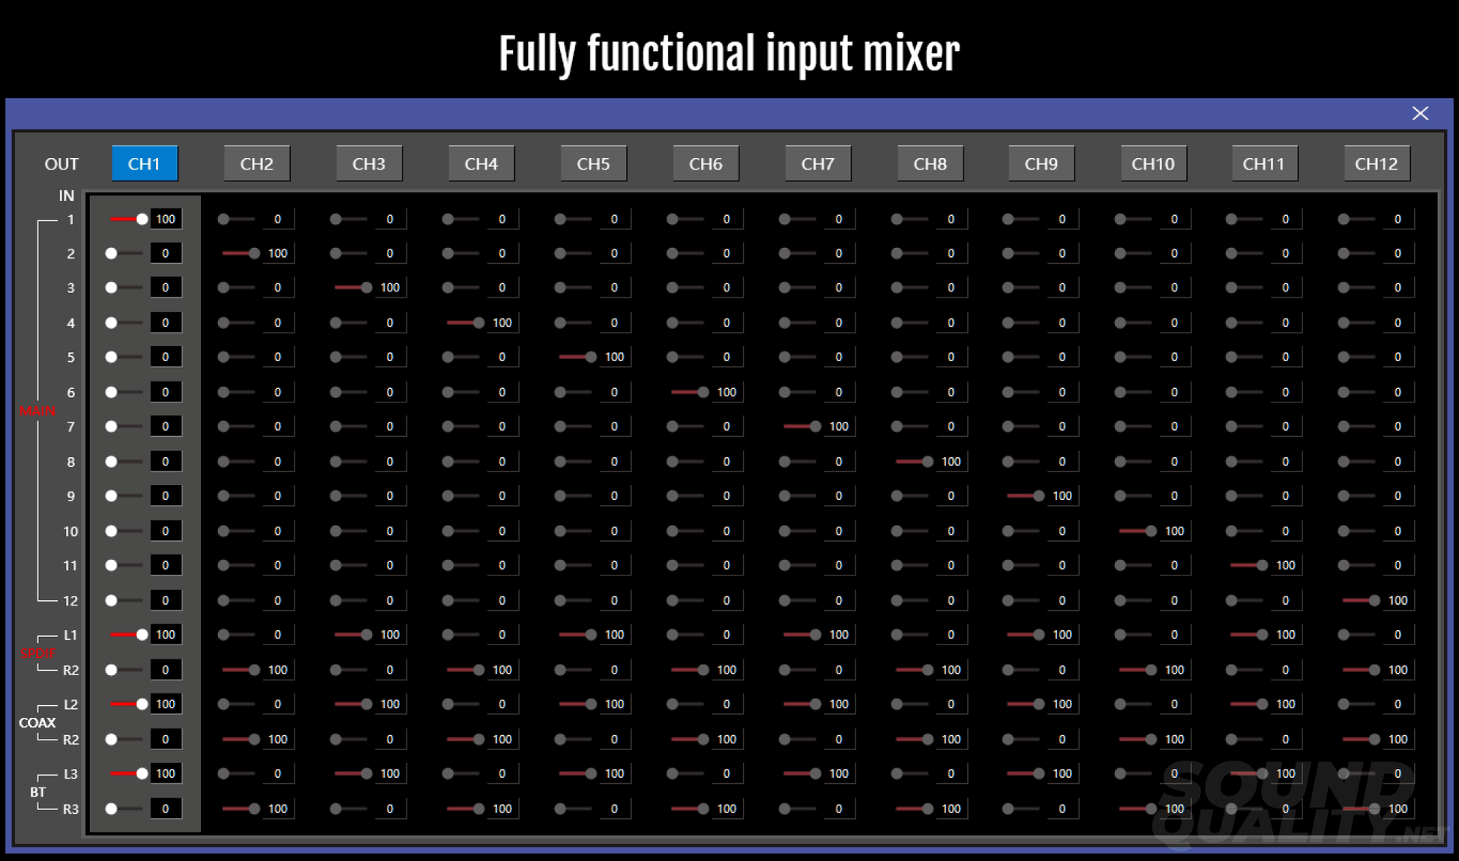Click the input row label L1

(70, 635)
